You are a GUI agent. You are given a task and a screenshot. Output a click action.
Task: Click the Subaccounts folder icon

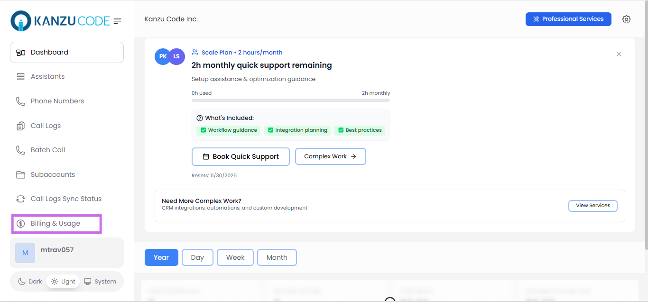click(x=20, y=175)
